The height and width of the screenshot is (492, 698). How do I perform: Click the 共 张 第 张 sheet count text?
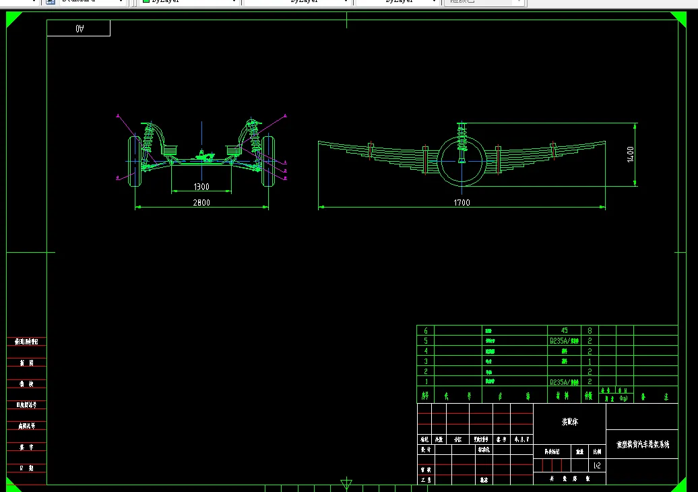pos(569,479)
